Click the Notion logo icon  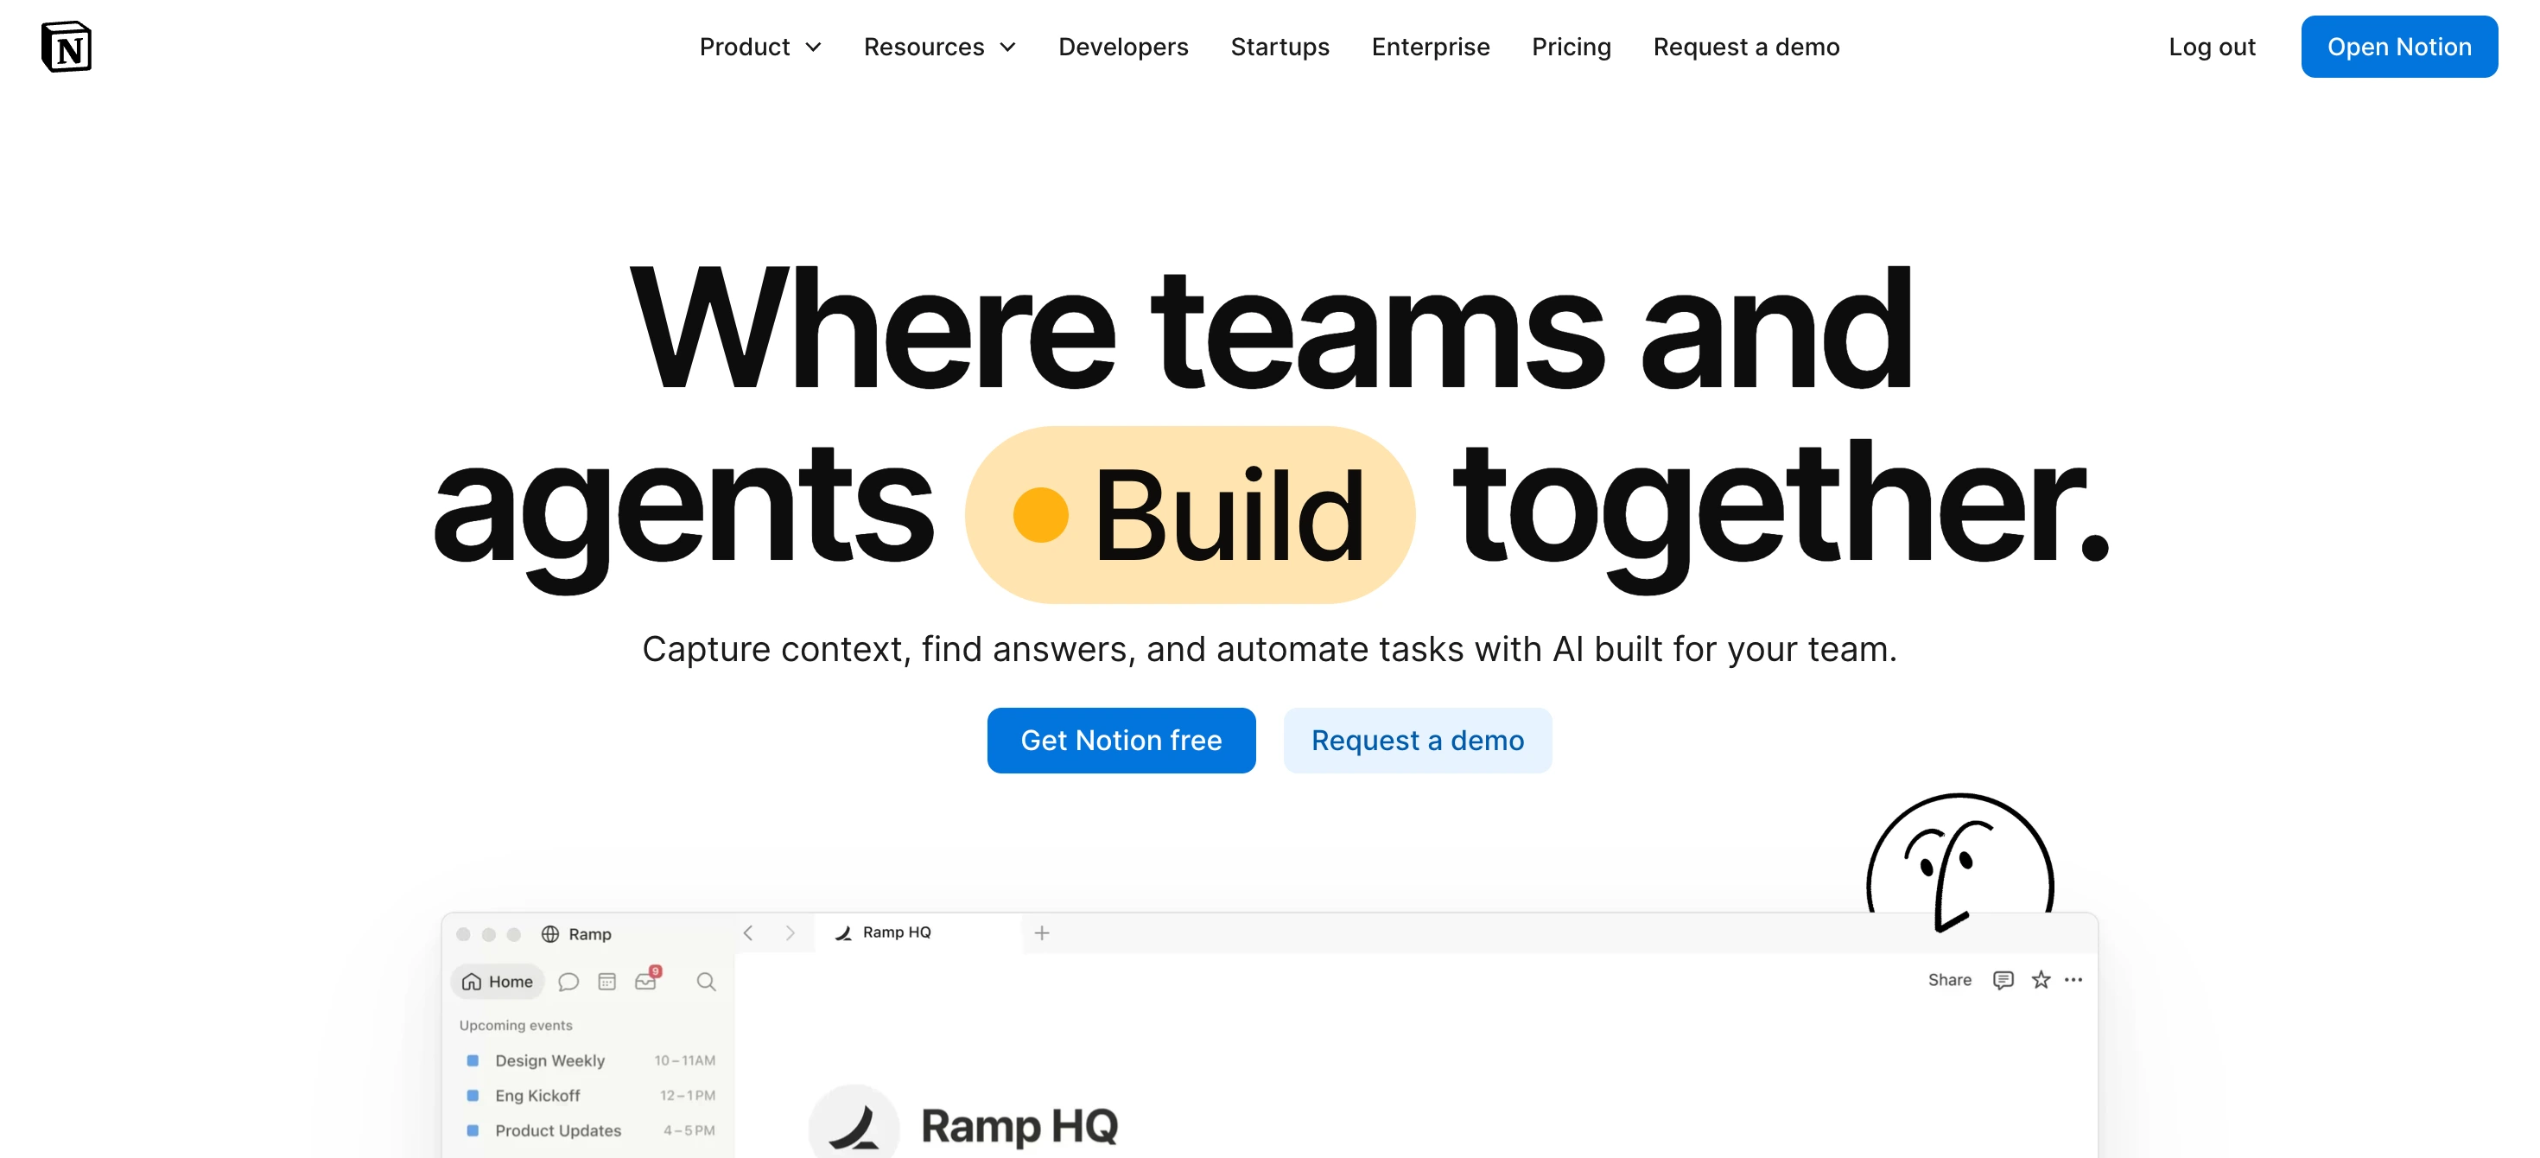pyautogui.click(x=66, y=47)
